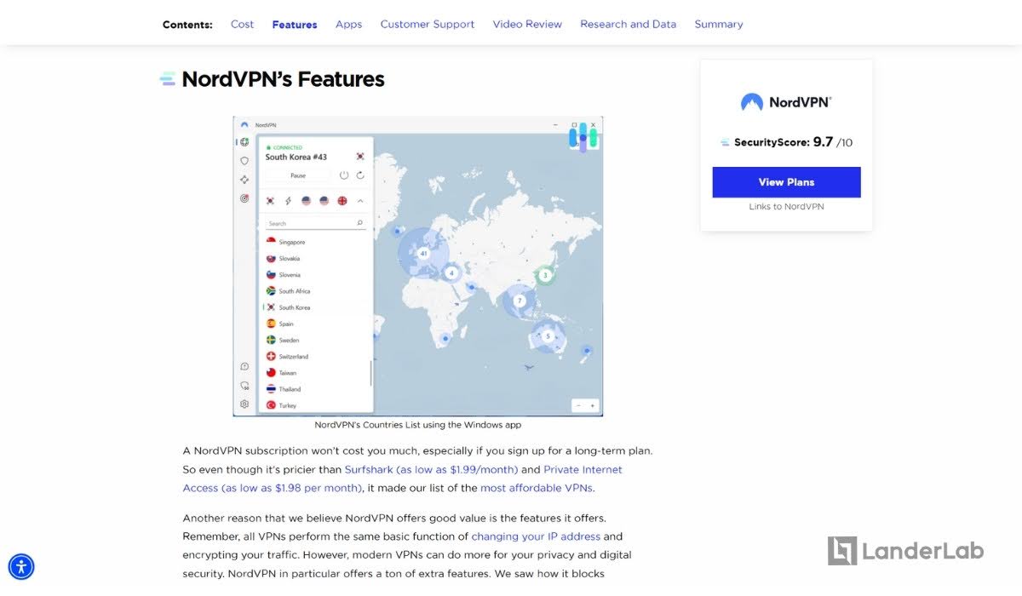Select Spain in the country list
The height and width of the screenshot is (596, 1022).
click(315, 324)
